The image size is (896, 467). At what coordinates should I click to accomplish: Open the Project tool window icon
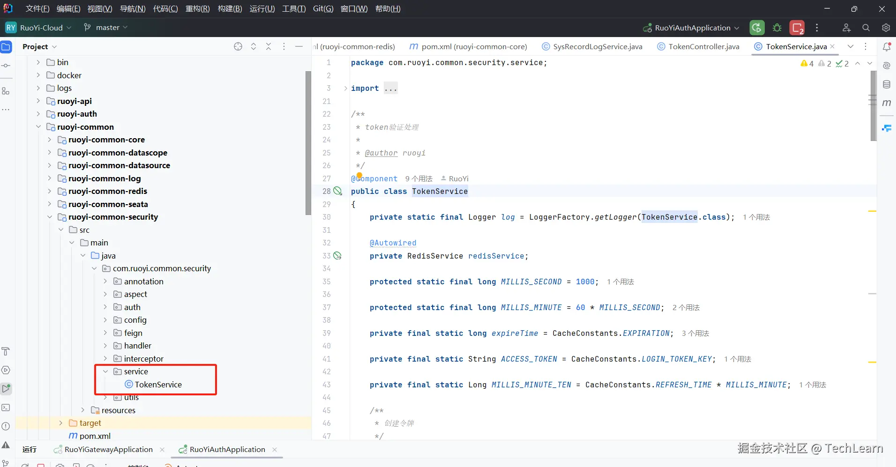6,47
